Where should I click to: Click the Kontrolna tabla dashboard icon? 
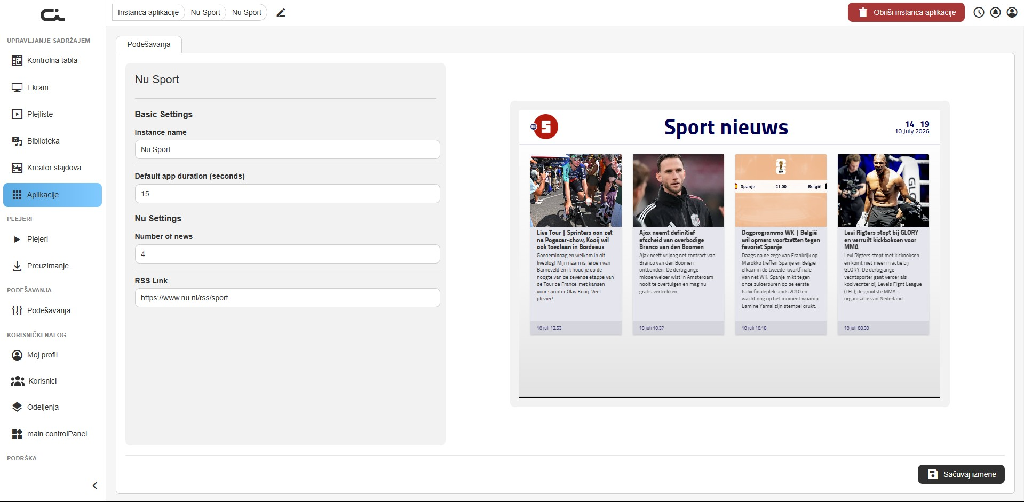tap(17, 61)
